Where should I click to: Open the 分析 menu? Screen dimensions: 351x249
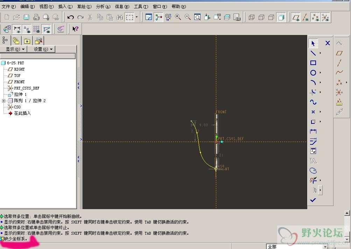pos(103,7)
